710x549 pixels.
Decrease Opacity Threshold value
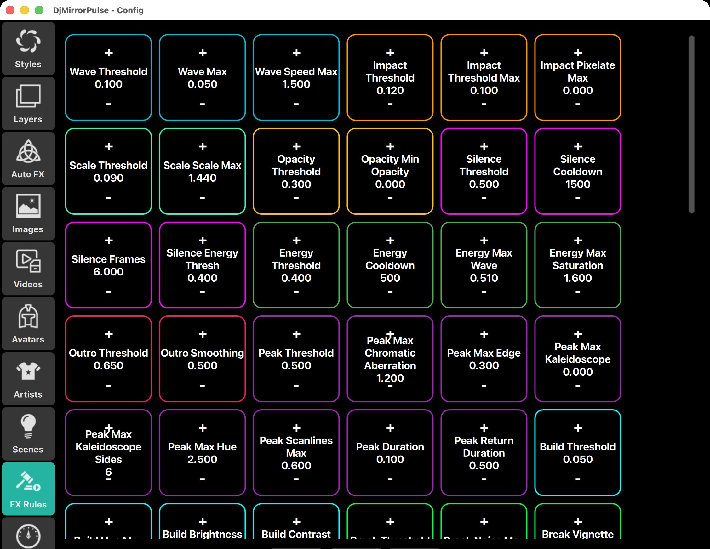pyautogui.click(x=296, y=198)
